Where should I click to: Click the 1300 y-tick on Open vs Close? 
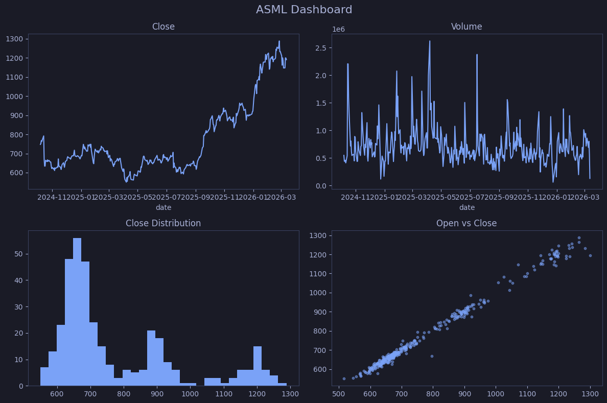pyautogui.click(x=318, y=236)
